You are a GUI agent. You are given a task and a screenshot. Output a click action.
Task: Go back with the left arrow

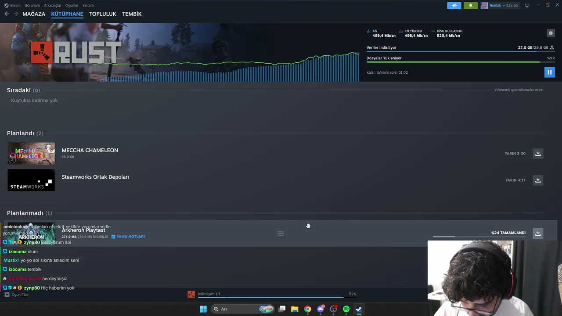point(7,14)
